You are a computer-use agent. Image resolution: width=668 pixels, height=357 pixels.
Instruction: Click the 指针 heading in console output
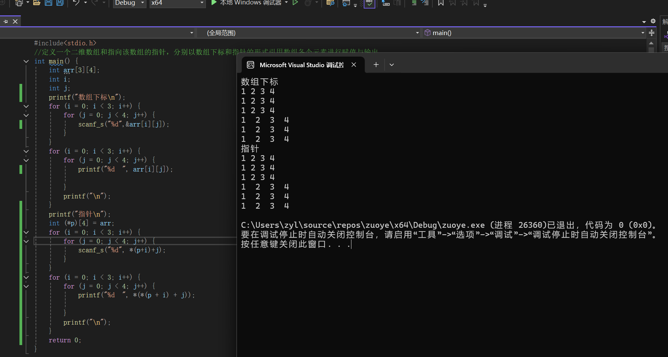click(250, 149)
